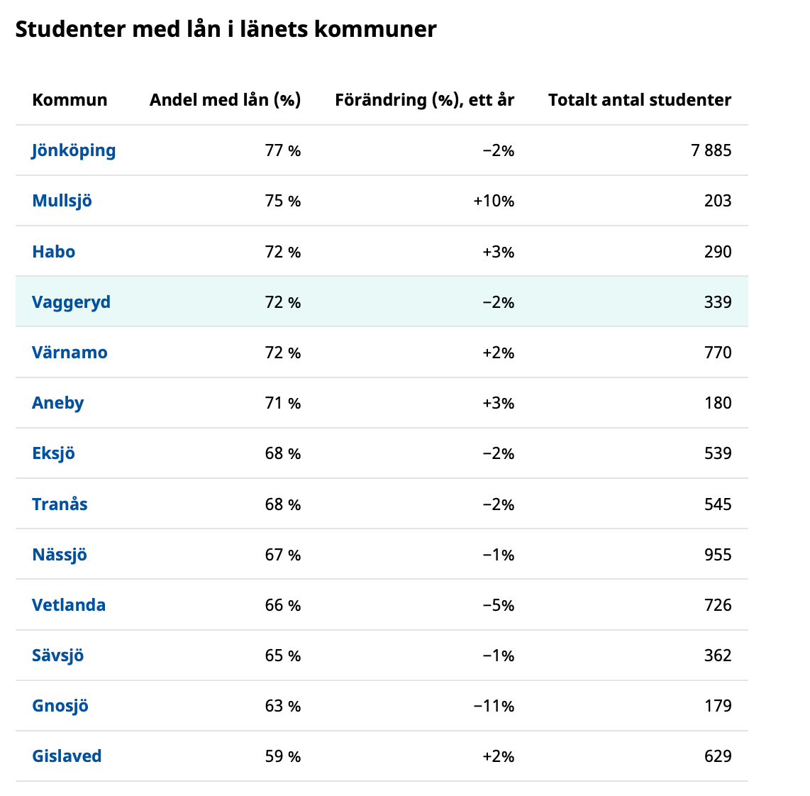
Task: Open the Tranås municipality link
Action: coord(60,504)
